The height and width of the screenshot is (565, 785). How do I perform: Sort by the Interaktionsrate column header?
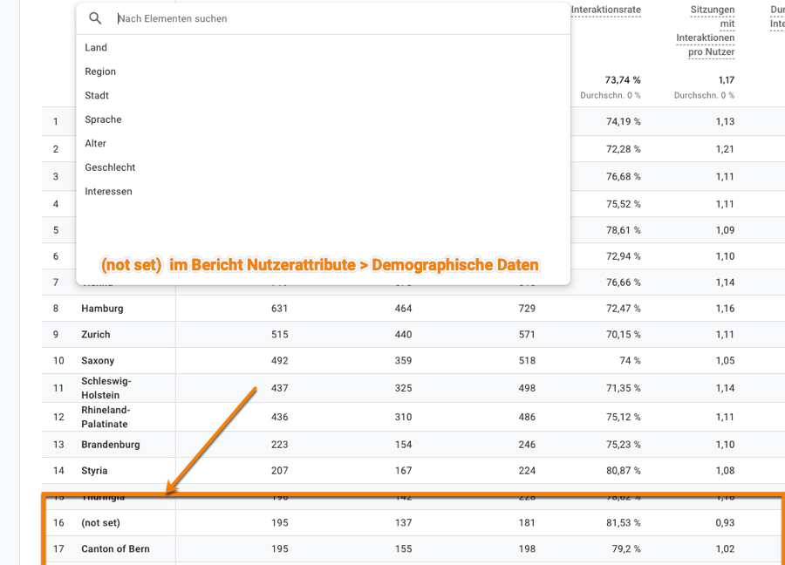pos(606,10)
